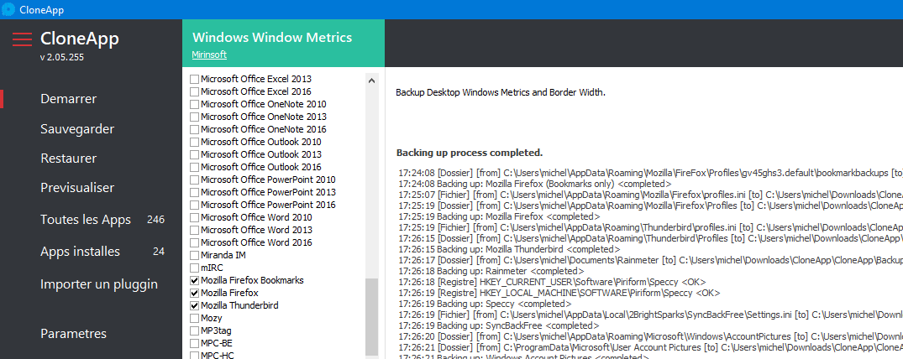Open Importer un pluggin

pos(99,284)
